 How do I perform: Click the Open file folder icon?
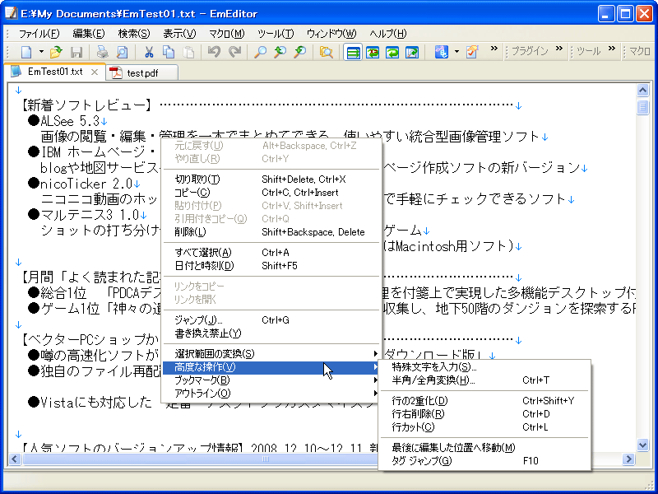[x=56, y=52]
